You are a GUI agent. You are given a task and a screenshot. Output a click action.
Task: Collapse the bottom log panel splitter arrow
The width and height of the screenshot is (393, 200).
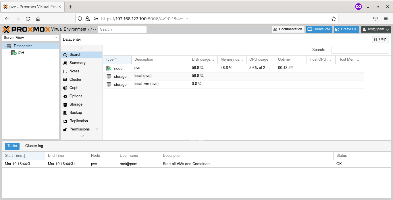[x=196, y=140]
